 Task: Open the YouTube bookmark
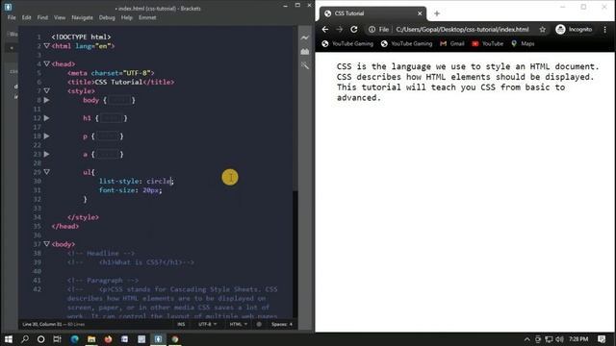coord(488,44)
